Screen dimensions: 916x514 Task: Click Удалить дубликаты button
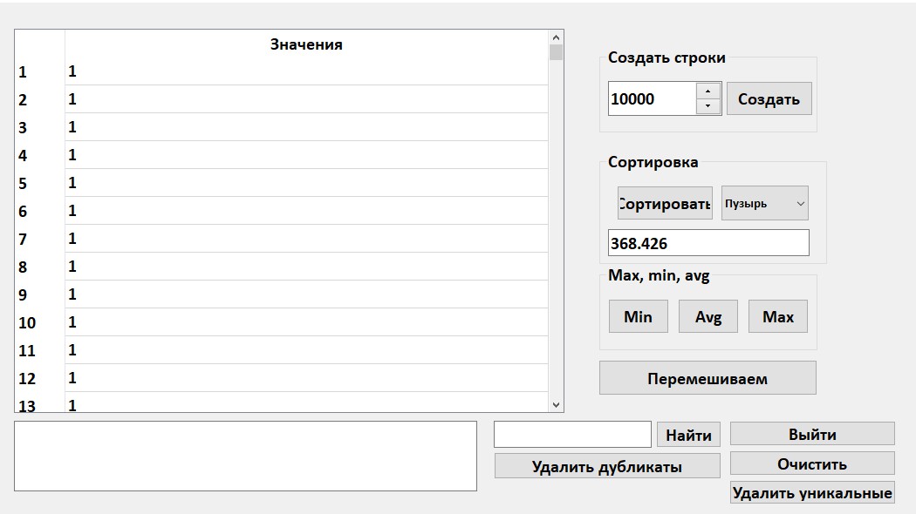607,467
